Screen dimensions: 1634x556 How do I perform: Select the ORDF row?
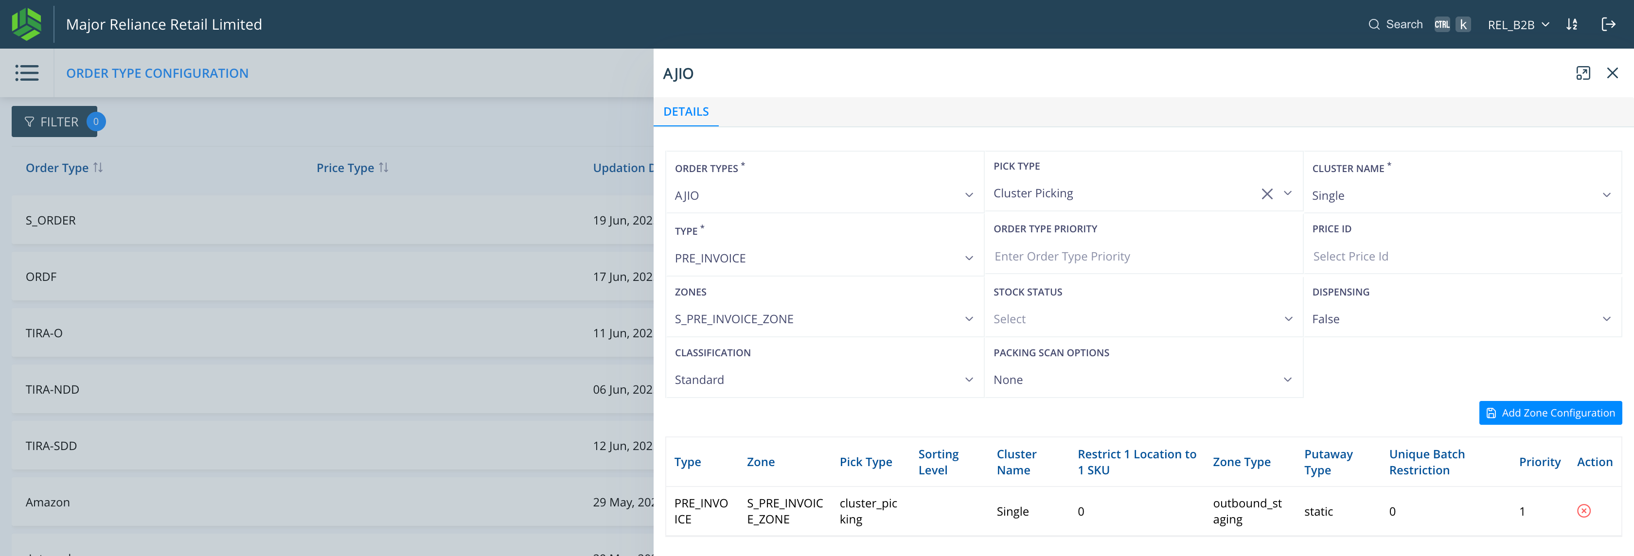(x=332, y=277)
